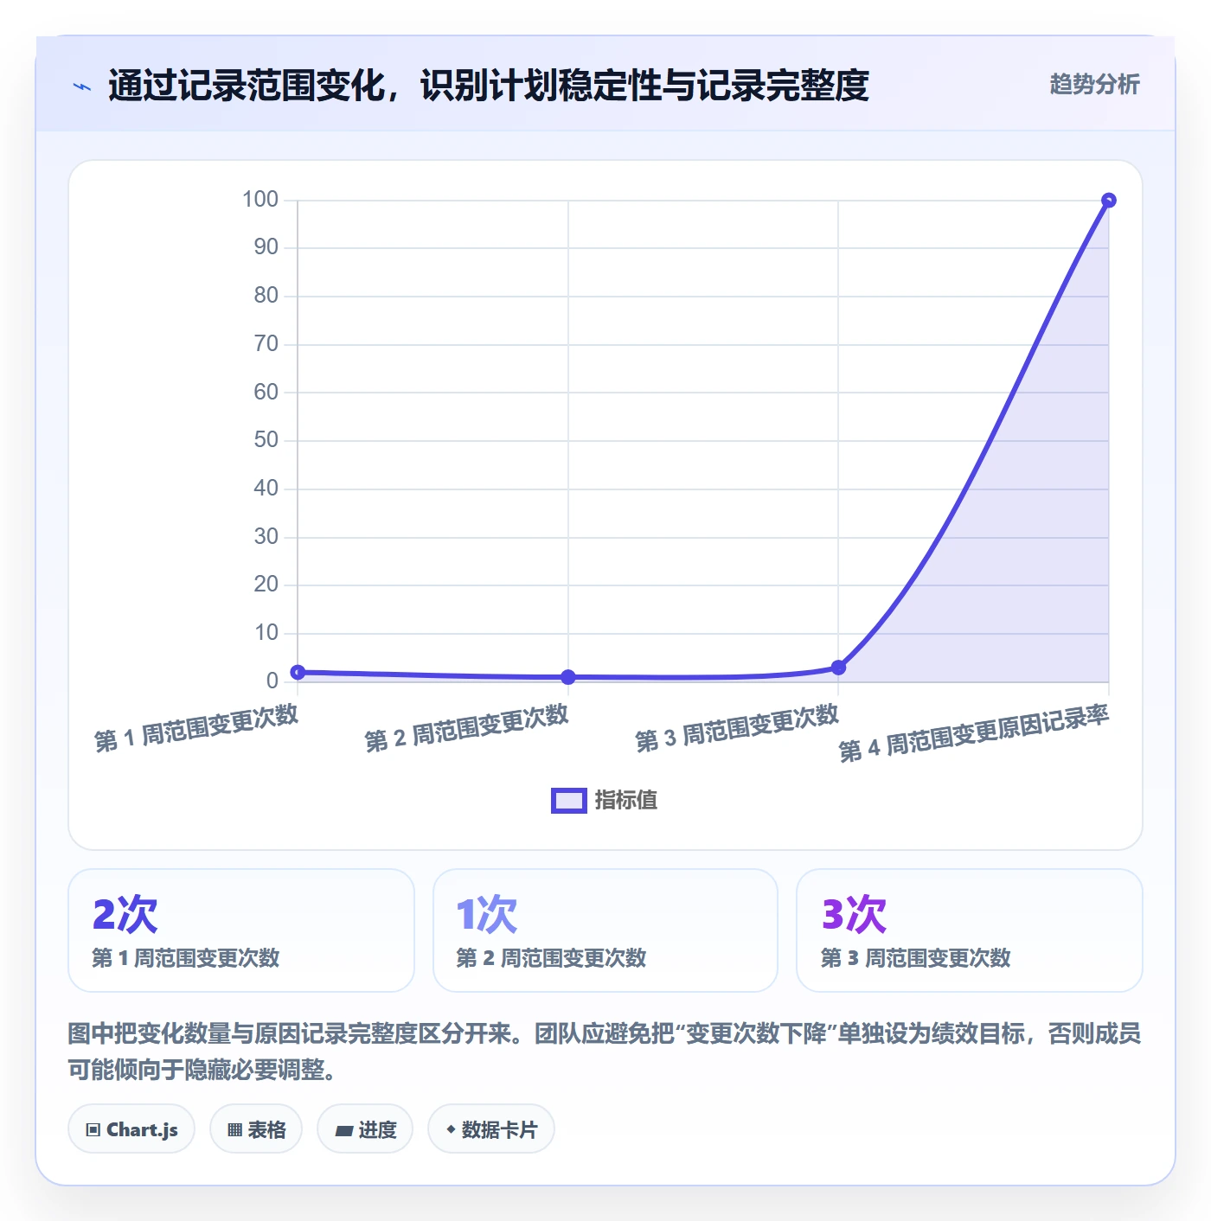
Task: Select the week 1 data point on the line
Action: (298, 672)
